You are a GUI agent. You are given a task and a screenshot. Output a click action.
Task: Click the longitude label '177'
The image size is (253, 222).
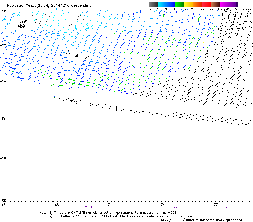tap(215, 205)
